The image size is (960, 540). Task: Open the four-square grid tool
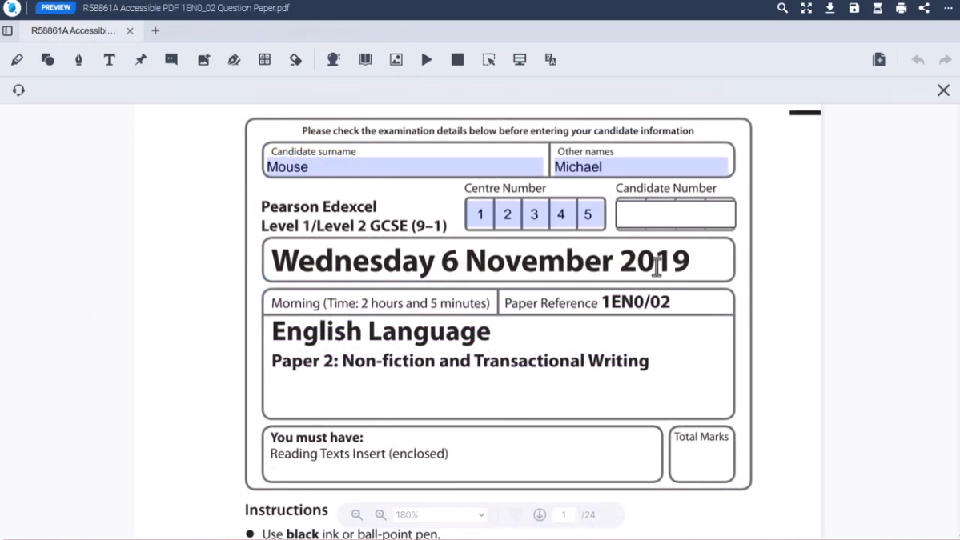pyautogui.click(x=264, y=59)
